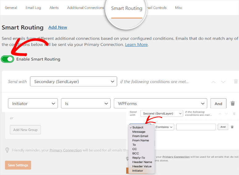Open Primary Connection link in inset reminder

[x=176, y=157]
